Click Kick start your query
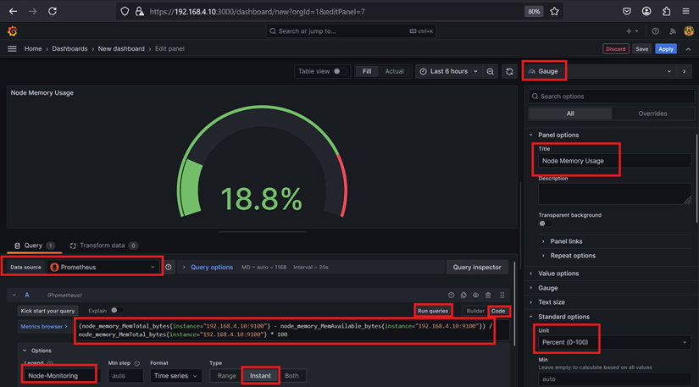Screen dimensions: 699x387 click(47, 311)
